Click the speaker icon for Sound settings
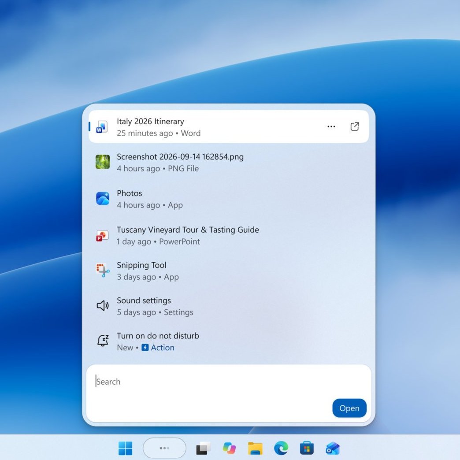The image size is (460, 460). click(103, 306)
